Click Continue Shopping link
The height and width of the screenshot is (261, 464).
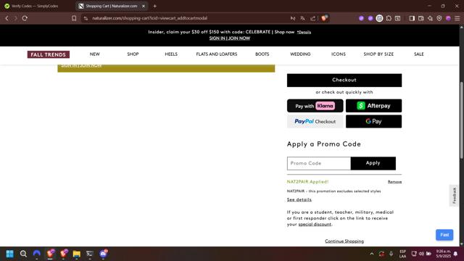(344, 241)
